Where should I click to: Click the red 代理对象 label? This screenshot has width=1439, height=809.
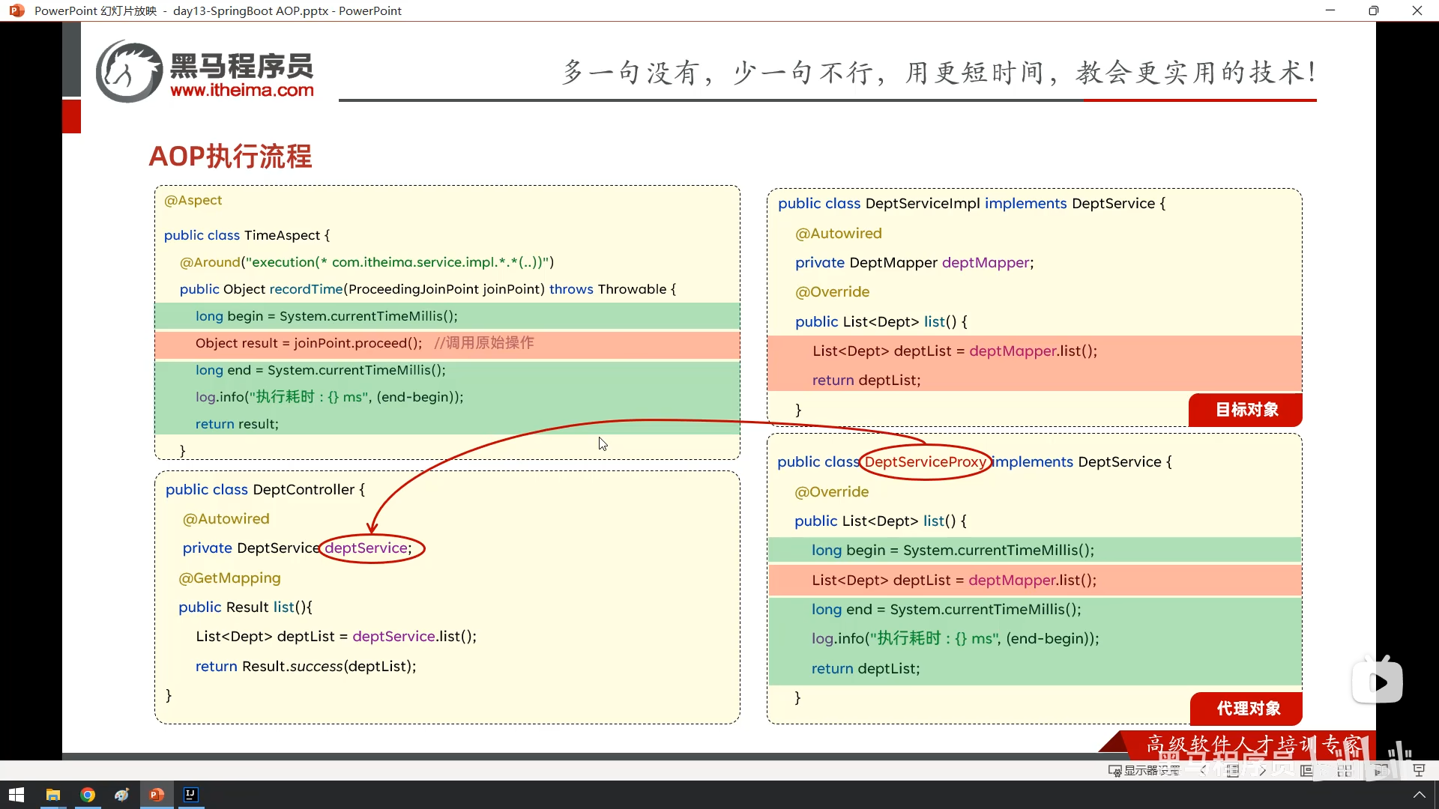click(x=1246, y=709)
